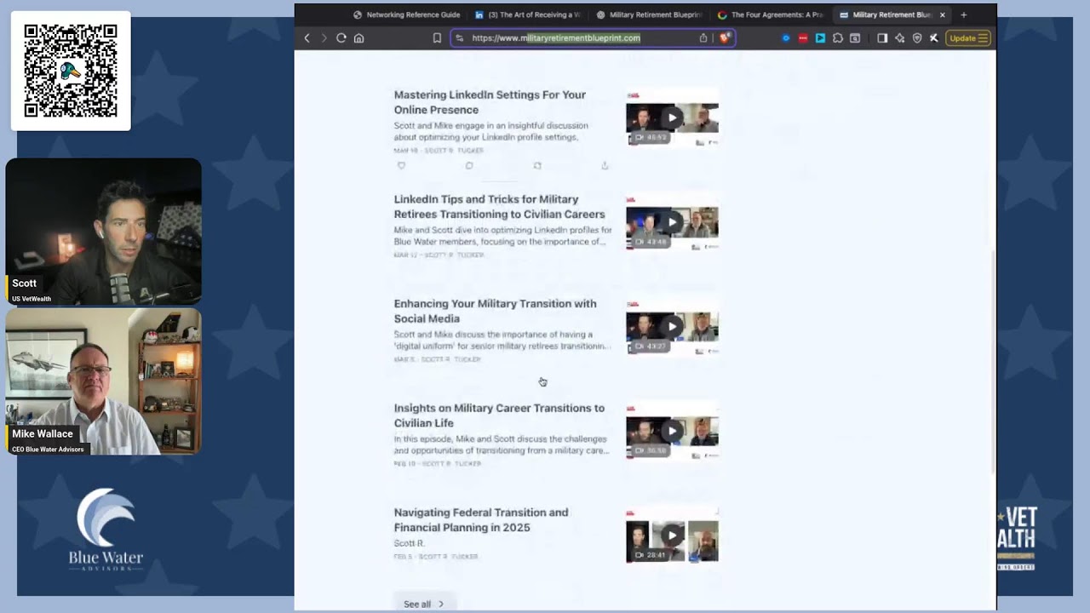Like the Mastering LinkedIn Settings post
This screenshot has width=1090, height=613.
point(402,166)
